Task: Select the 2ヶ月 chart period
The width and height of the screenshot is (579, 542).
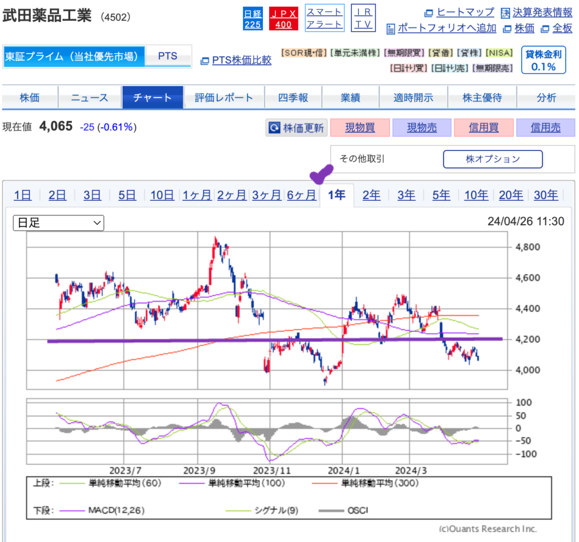Action: tap(232, 195)
